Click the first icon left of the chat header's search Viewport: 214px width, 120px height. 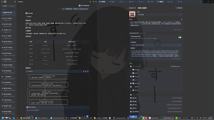point(90,2)
